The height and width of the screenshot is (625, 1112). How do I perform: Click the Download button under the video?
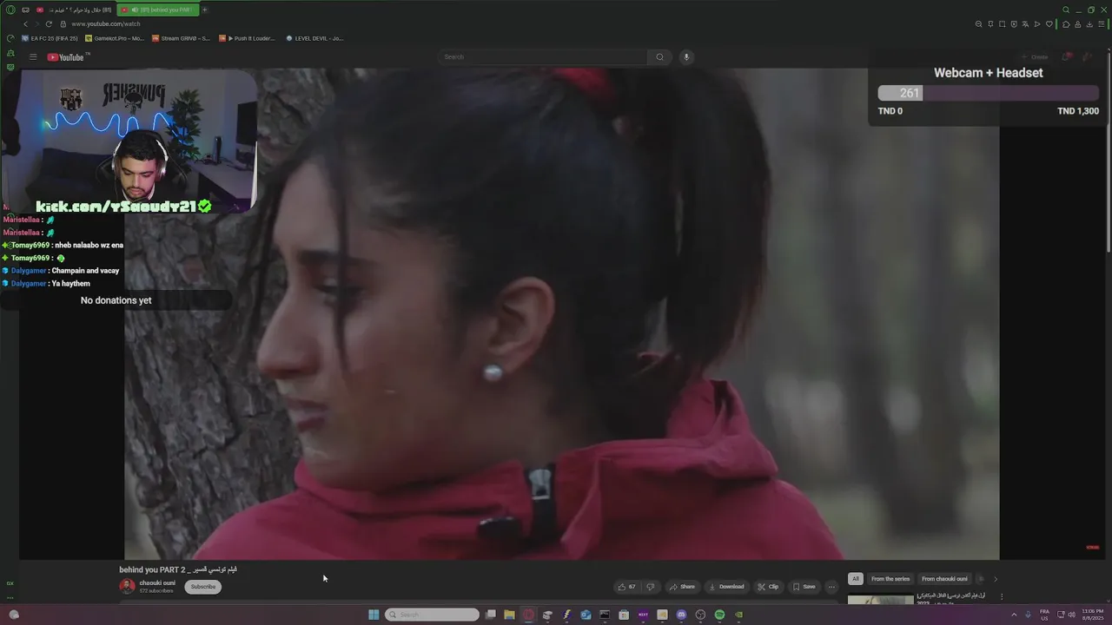pos(726,587)
